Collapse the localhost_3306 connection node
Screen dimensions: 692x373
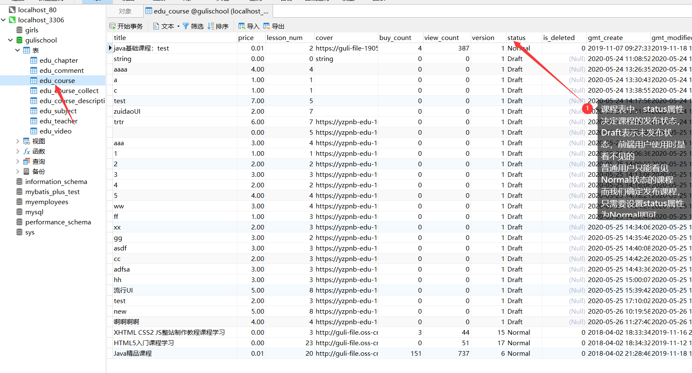pos(3,20)
